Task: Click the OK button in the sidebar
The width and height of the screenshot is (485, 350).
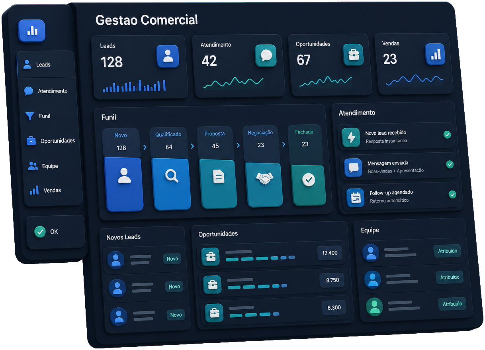Action: coord(56,232)
